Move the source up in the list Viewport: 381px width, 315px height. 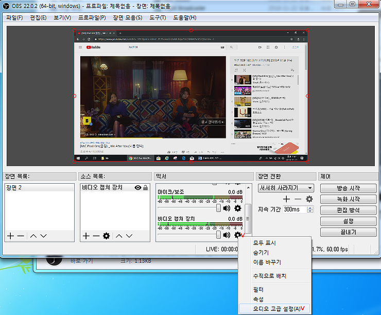[x=119, y=236]
